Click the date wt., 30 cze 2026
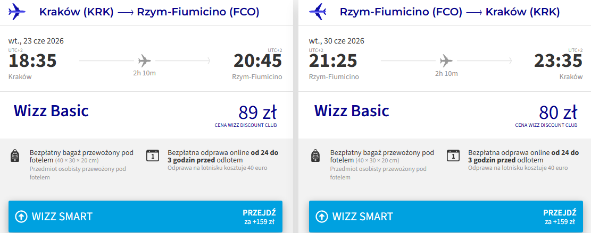The image size is (591, 233). click(337, 41)
